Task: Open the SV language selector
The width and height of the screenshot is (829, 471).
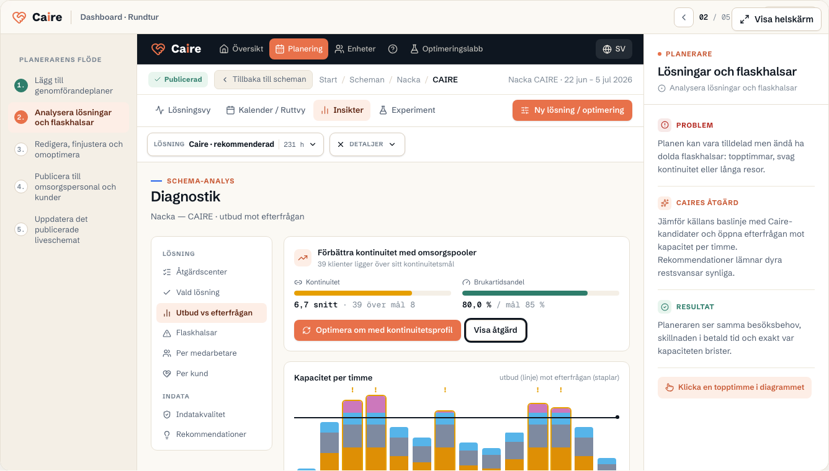Action: tap(614, 49)
